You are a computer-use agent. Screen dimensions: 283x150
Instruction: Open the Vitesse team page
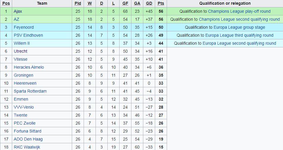coord(20,59)
